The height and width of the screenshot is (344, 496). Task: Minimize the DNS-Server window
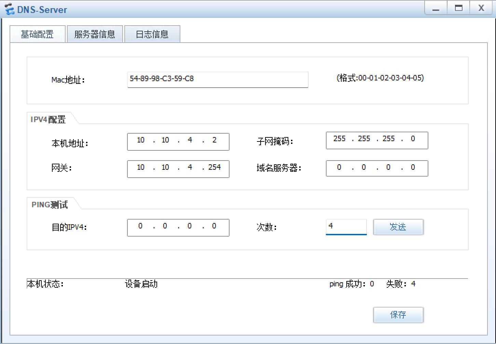pos(436,9)
